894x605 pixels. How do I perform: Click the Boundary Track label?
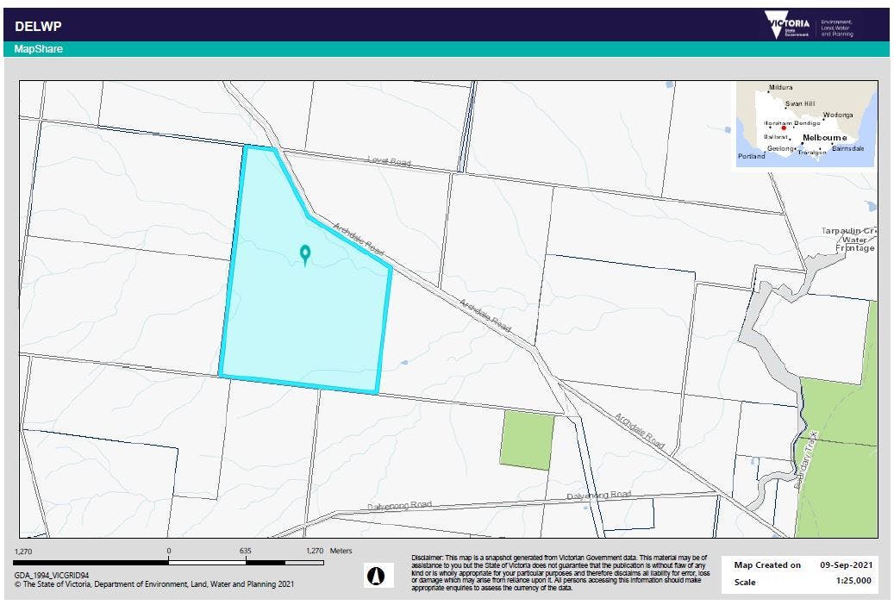pyautogui.click(x=805, y=461)
